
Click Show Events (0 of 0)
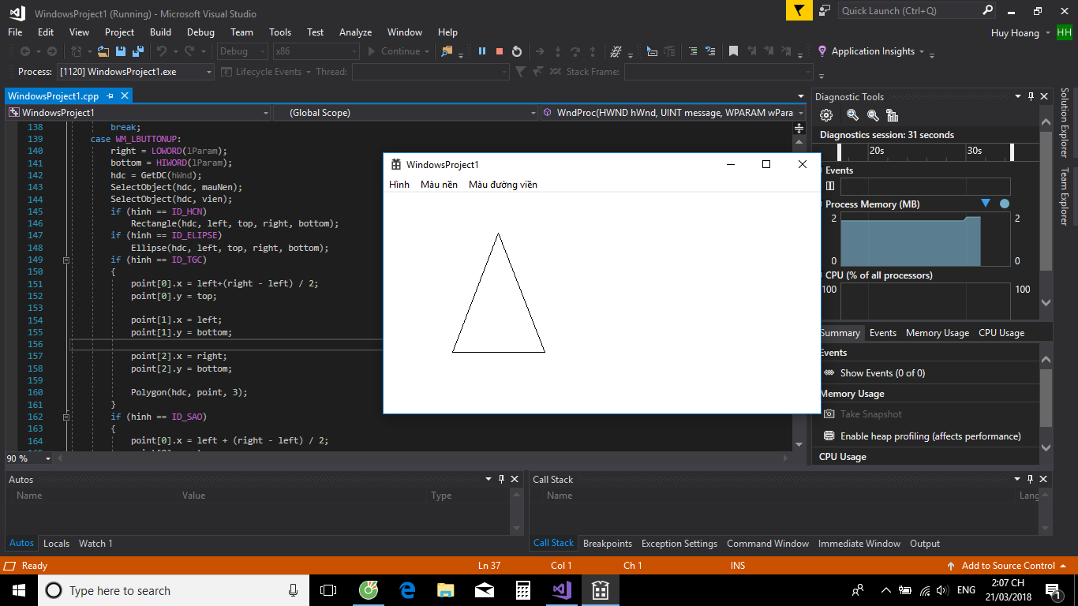coord(881,372)
